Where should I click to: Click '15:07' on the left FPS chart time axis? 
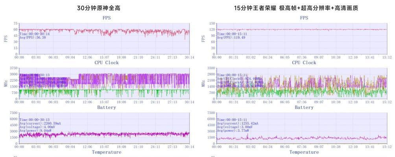tap(104, 57)
